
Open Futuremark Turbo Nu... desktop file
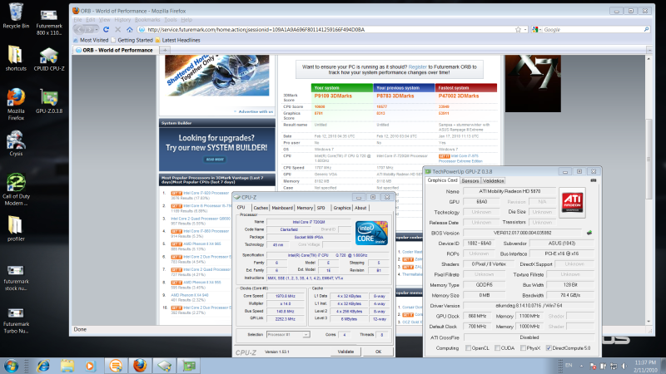pos(16,321)
